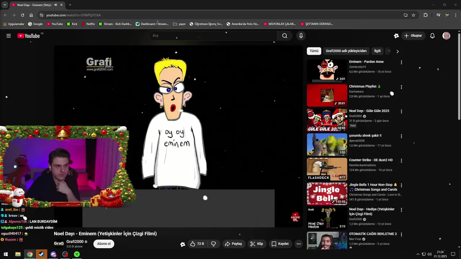This screenshot has width=461, height=259.
Task: Select the İlgili filter chip
Action: 377,51
